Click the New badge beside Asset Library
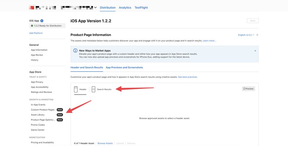Image resolution: width=288 pixels, height=146 pixels. 60,115
